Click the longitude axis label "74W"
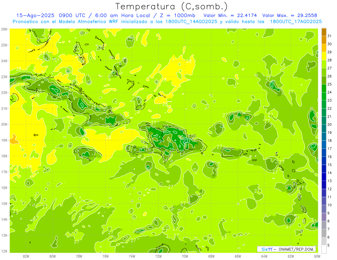 132,256
